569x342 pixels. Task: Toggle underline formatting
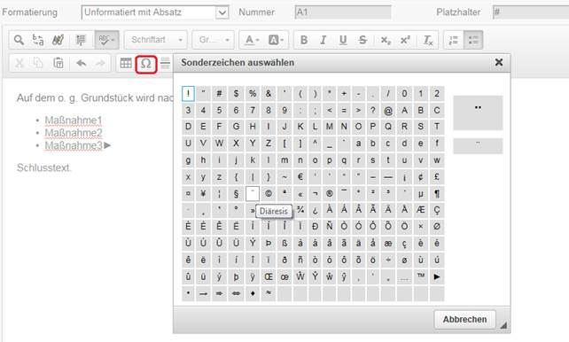(343, 40)
